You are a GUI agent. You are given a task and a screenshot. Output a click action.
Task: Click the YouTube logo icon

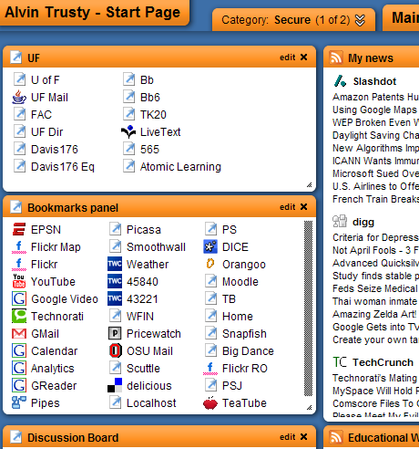click(19, 281)
